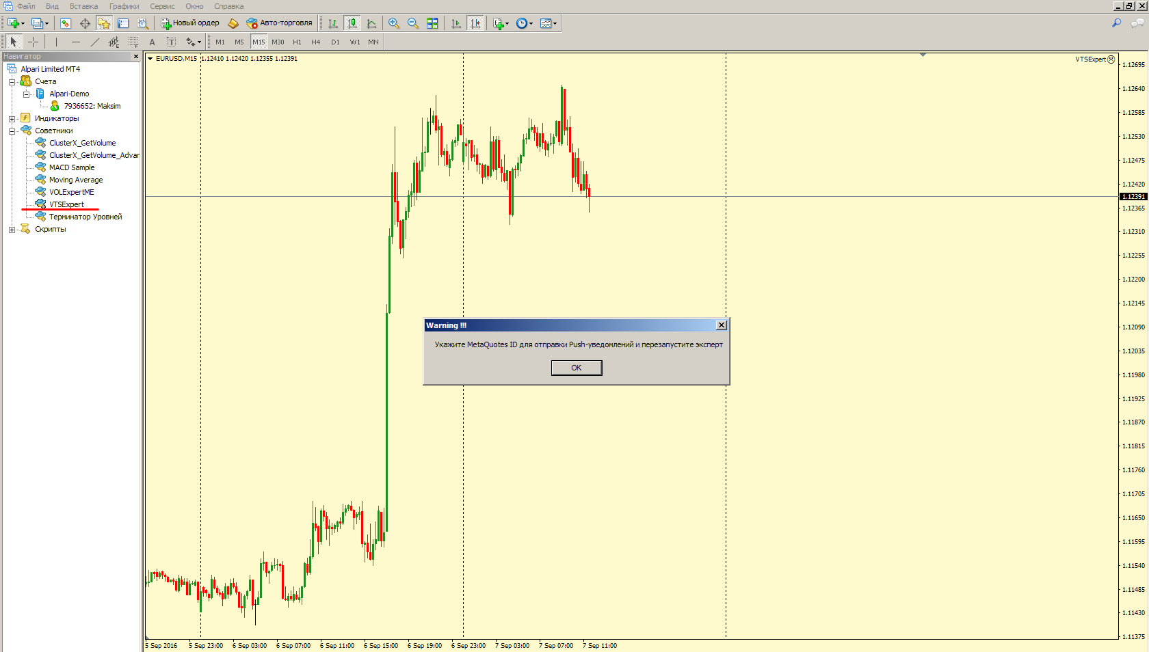Open the Market Watch window
Screen dimensions: 1149x652
[66, 23]
